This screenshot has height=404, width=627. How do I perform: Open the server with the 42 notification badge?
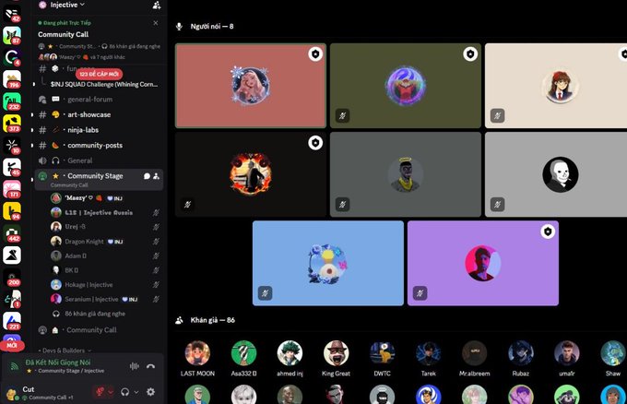pos(12,14)
